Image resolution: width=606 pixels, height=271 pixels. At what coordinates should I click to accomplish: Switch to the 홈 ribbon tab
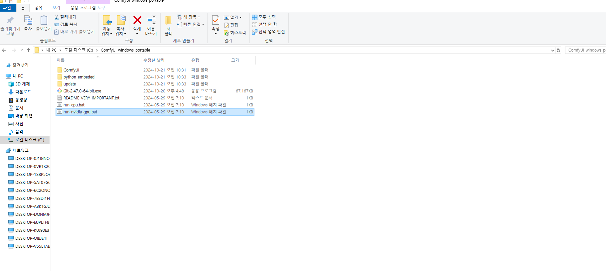(23, 8)
